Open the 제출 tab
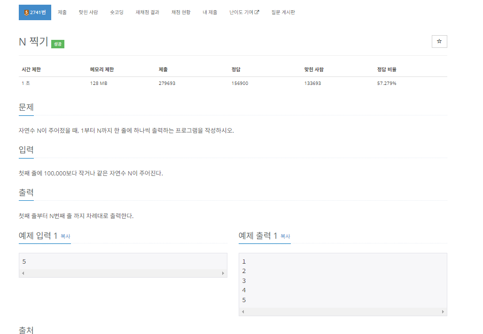The height and width of the screenshot is (334, 483). click(62, 12)
